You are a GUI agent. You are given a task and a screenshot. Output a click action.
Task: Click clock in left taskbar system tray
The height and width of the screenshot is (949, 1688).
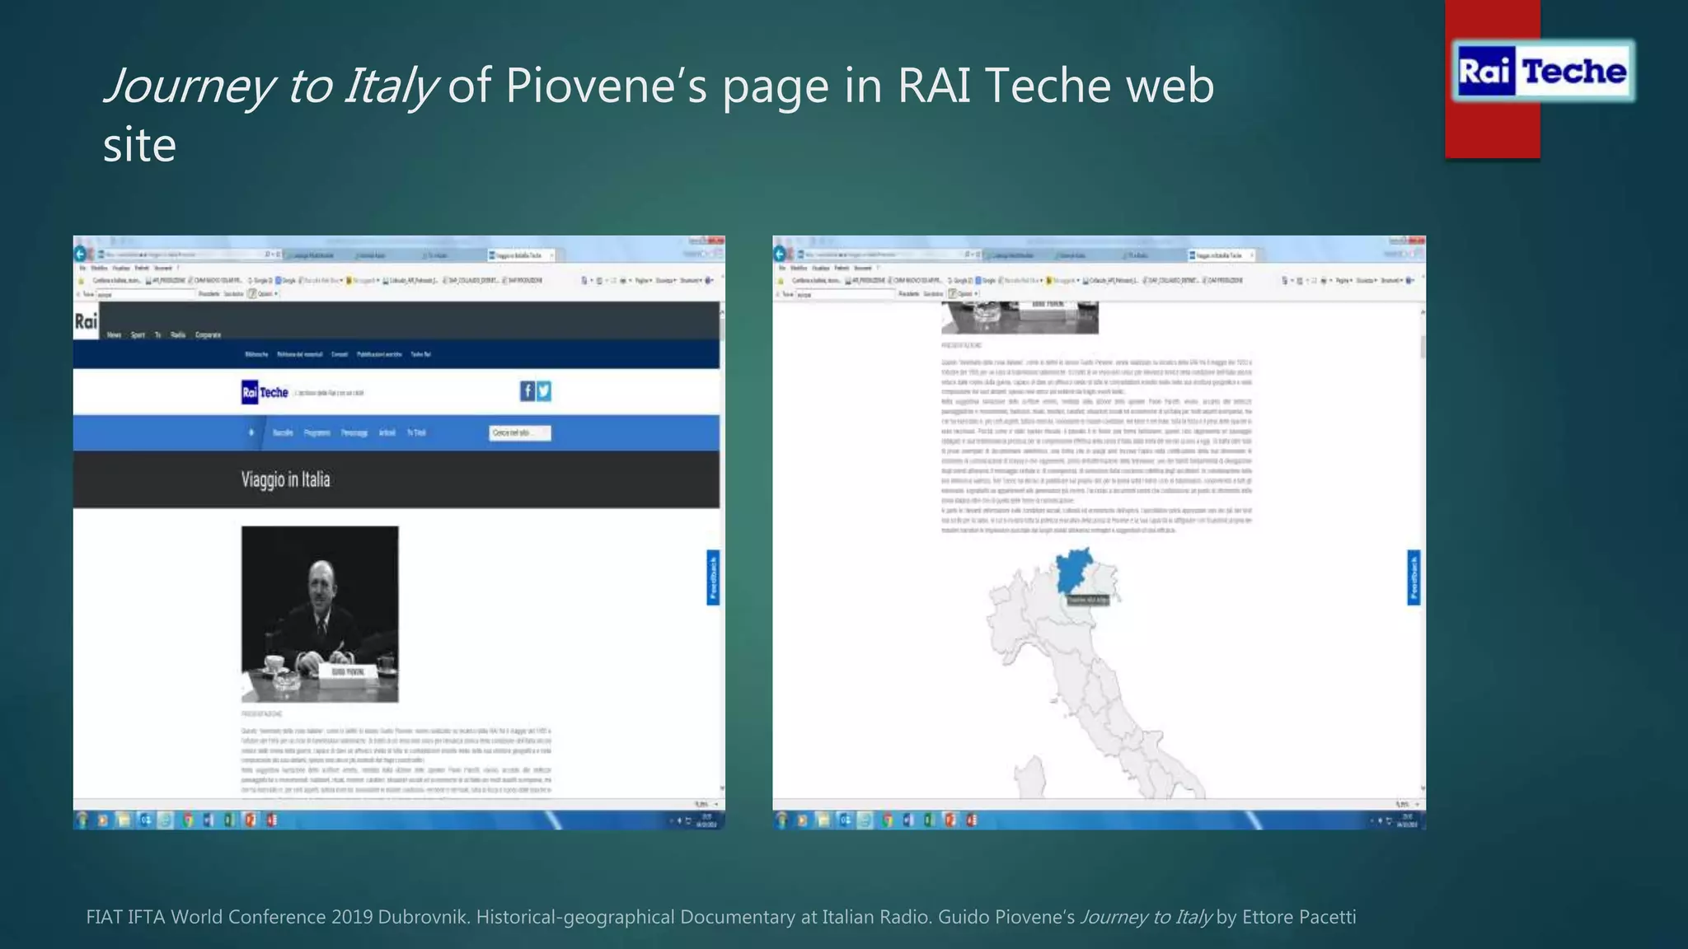(x=706, y=820)
